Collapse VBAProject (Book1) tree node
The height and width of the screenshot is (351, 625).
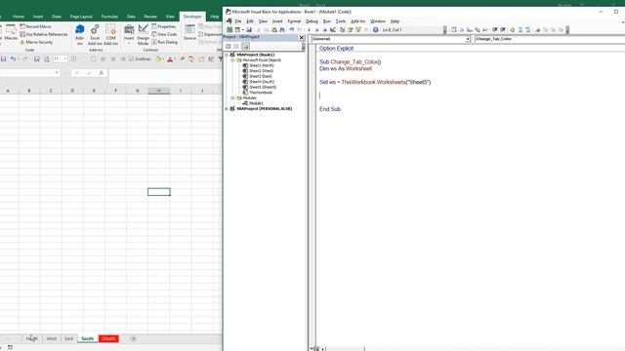pos(227,55)
